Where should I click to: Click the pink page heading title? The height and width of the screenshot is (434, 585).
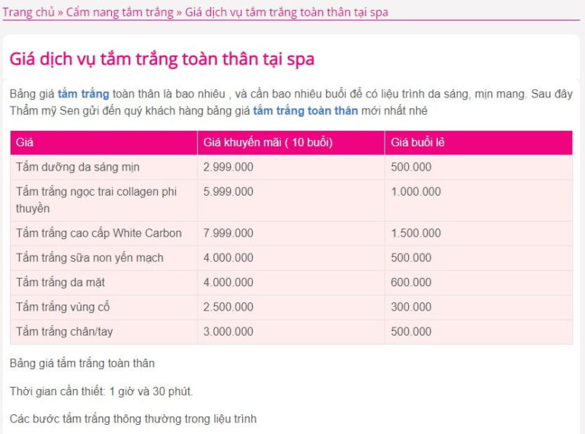(161, 59)
